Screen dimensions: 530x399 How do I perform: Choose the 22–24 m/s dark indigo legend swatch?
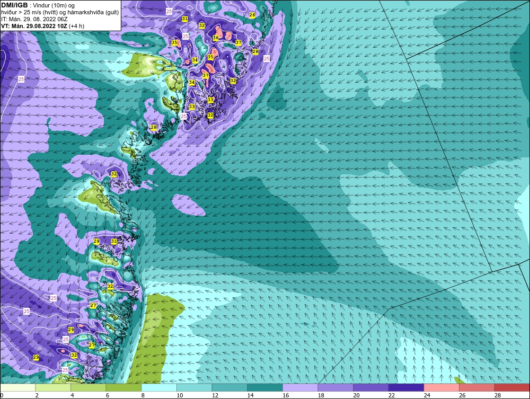click(x=406, y=387)
